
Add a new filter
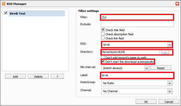15,76
